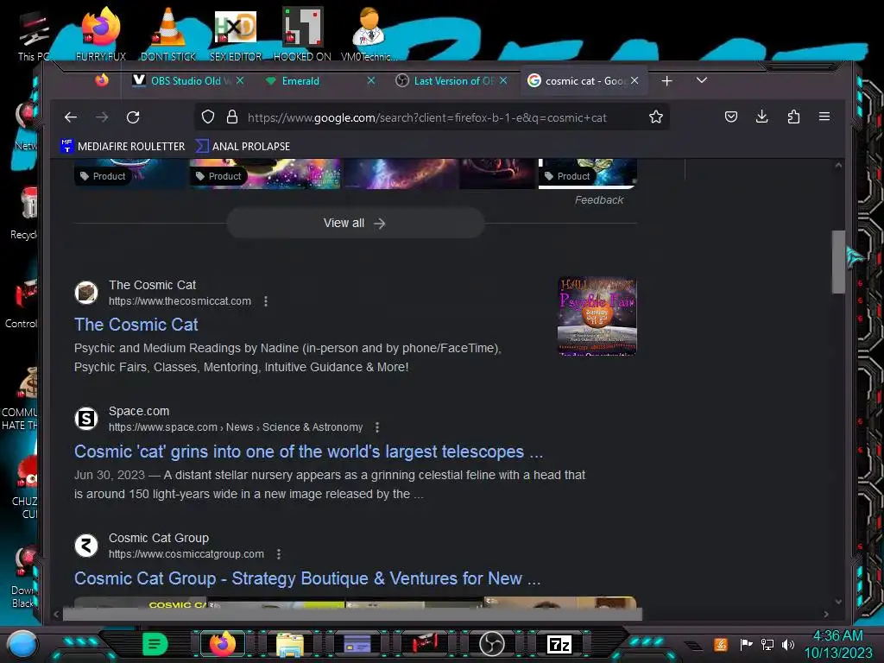Click the second Product galaxy thumbnail
Image resolution: width=884 pixels, height=663 pixels.
(x=265, y=173)
